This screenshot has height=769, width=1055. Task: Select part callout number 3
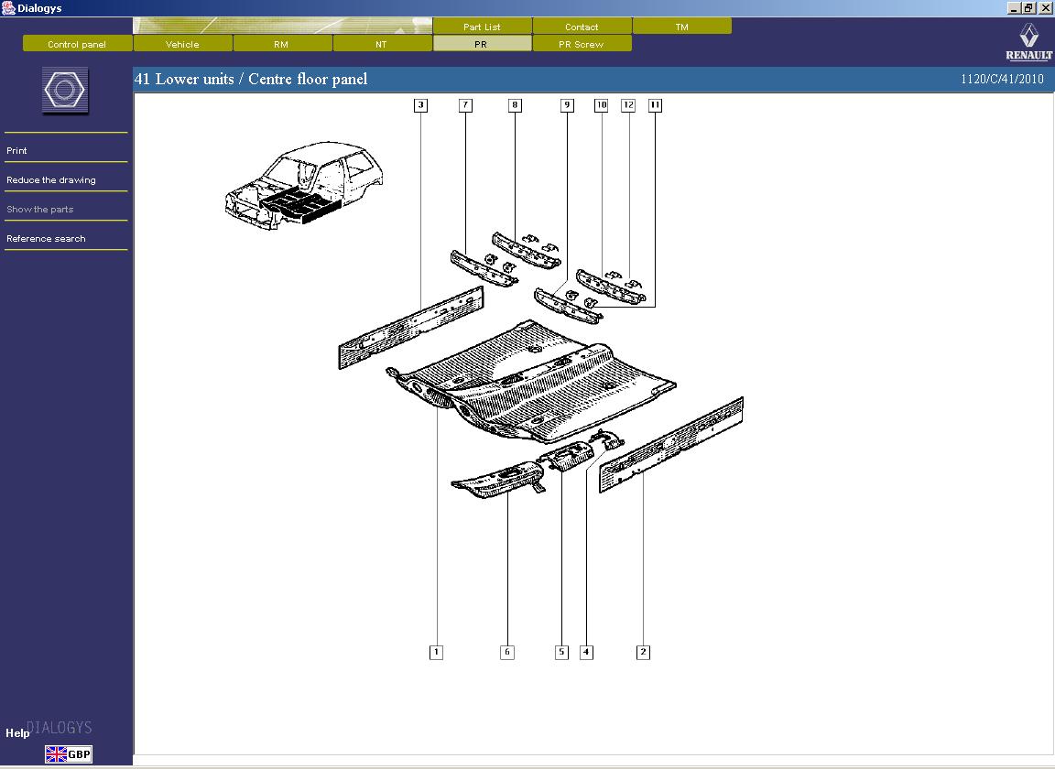click(420, 105)
